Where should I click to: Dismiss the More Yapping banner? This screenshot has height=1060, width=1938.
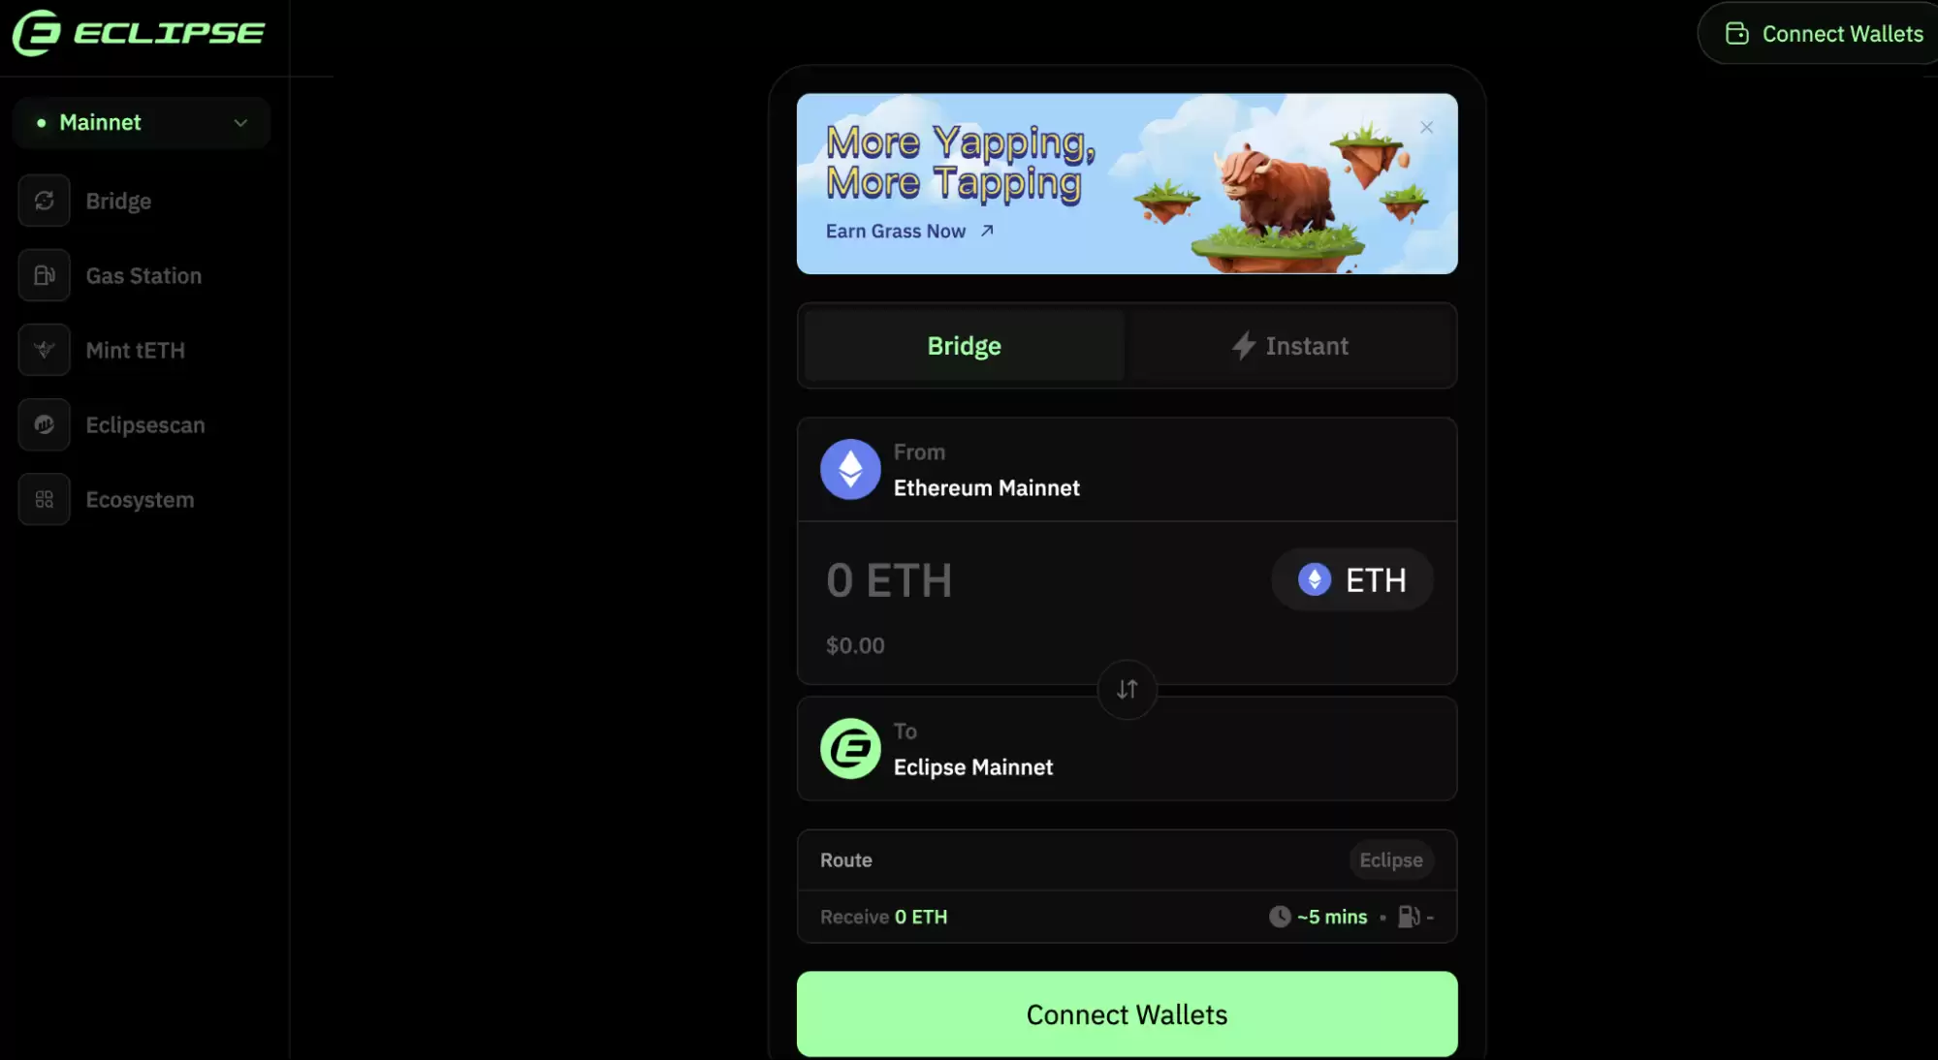[x=1426, y=128]
